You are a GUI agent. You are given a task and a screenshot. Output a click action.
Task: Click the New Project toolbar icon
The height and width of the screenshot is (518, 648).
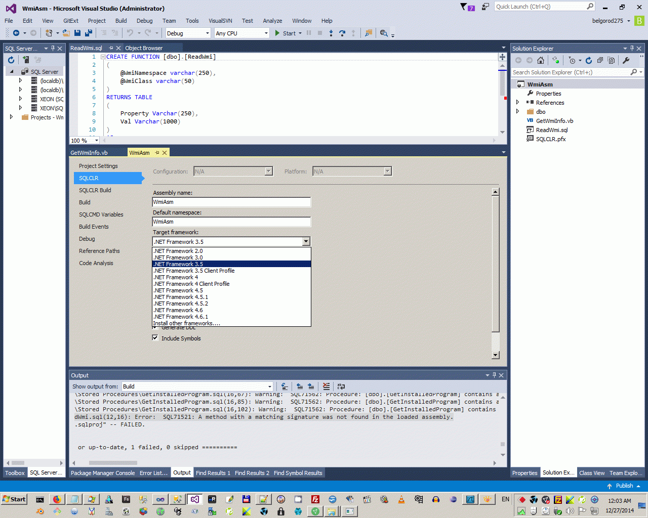tap(49, 33)
